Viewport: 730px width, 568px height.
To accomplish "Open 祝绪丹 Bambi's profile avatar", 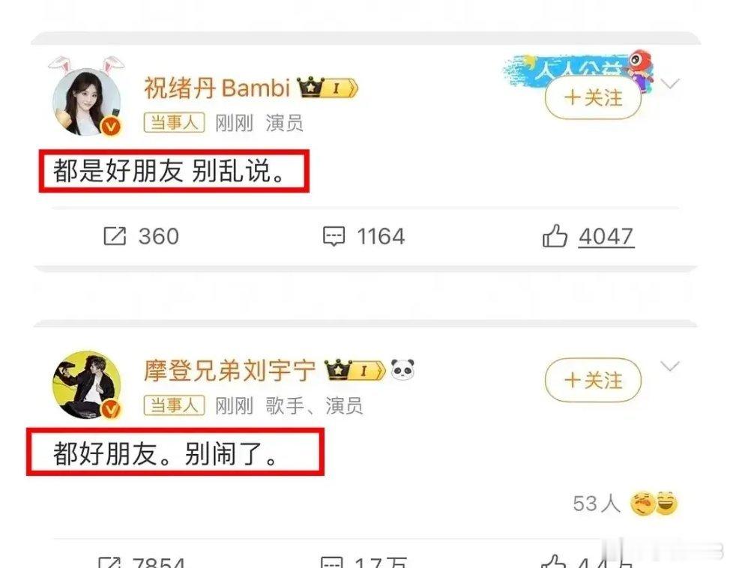I will (x=87, y=102).
